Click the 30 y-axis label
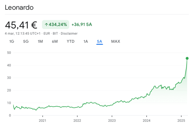Viewport: 195px width, 128px height. 9,78
